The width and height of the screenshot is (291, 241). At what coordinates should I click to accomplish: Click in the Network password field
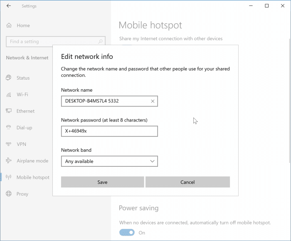[x=109, y=131]
